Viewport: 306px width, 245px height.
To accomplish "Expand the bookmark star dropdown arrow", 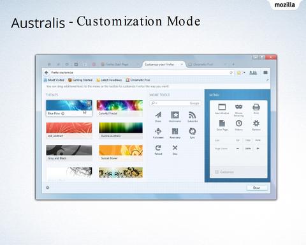I will tap(244, 73).
